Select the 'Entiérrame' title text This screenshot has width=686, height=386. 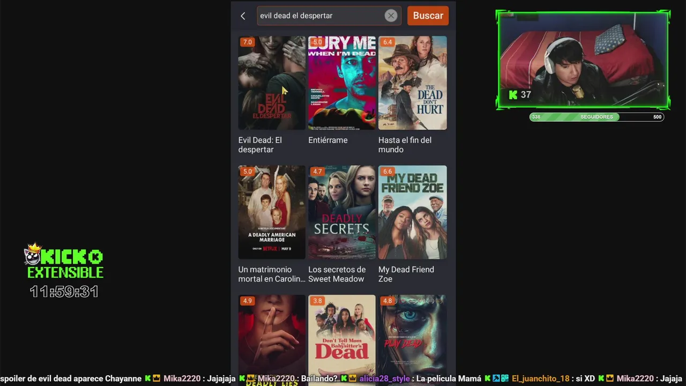(328, 140)
